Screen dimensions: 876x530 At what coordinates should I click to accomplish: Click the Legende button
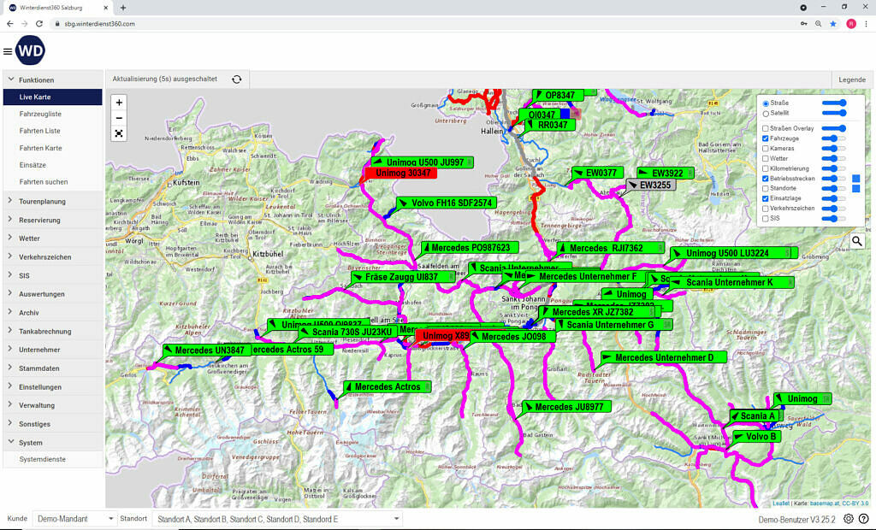(x=851, y=79)
